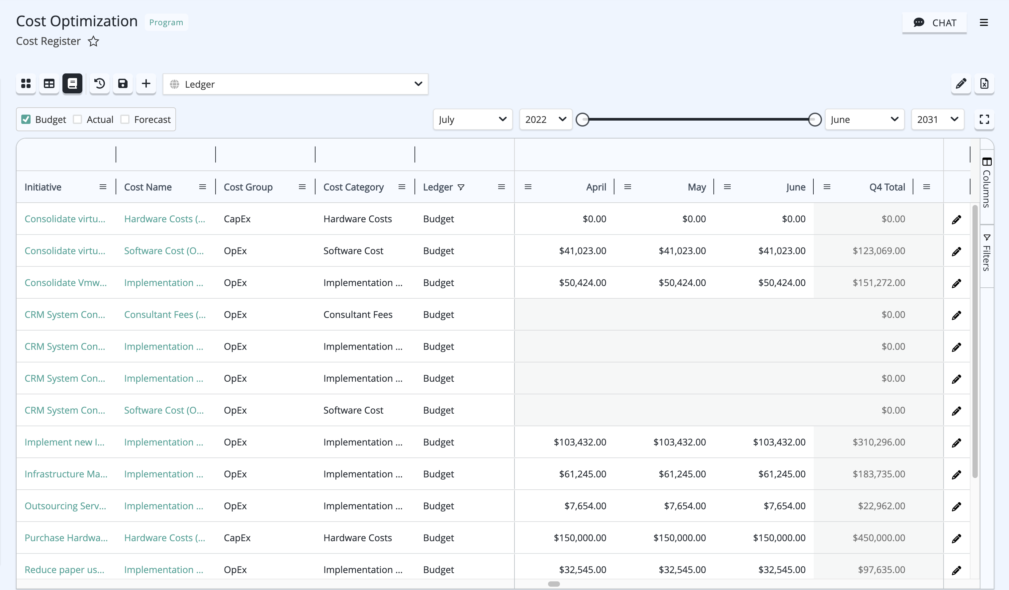Click the Ledger column filter funnel
1009x590 pixels.
tap(461, 187)
